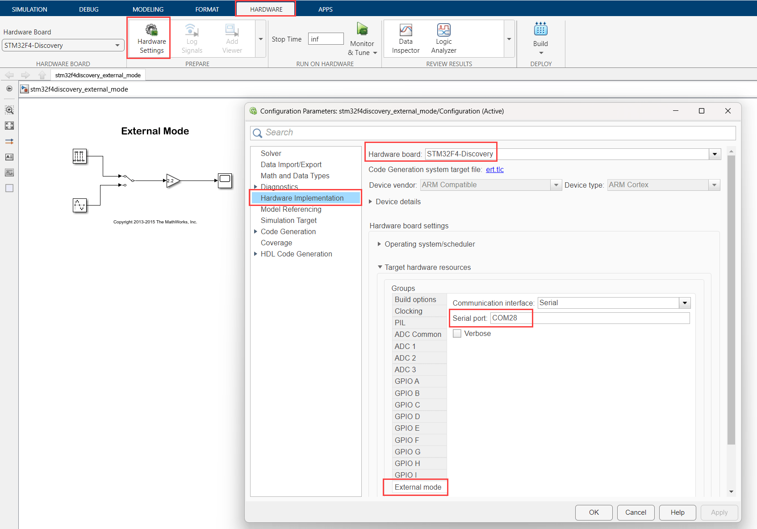The height and width of the screenshot is (529, 757).
Task: Click the OK button
Action: [594, 512]
